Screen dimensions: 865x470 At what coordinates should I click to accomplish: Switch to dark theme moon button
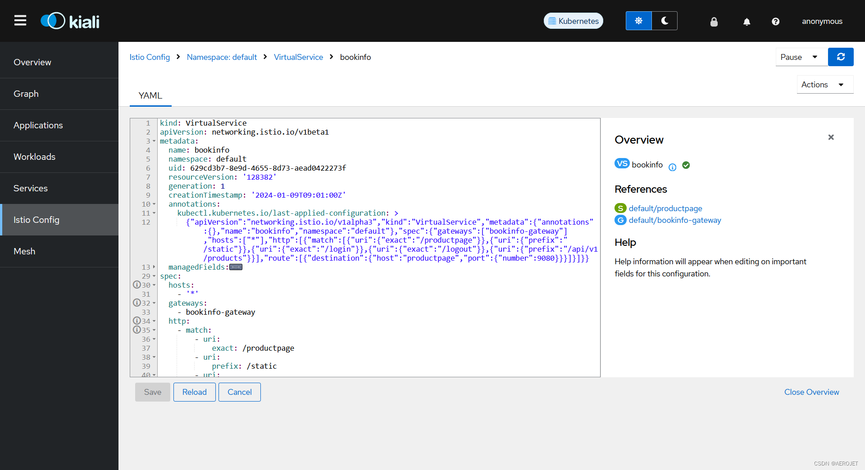pos(665,21)
